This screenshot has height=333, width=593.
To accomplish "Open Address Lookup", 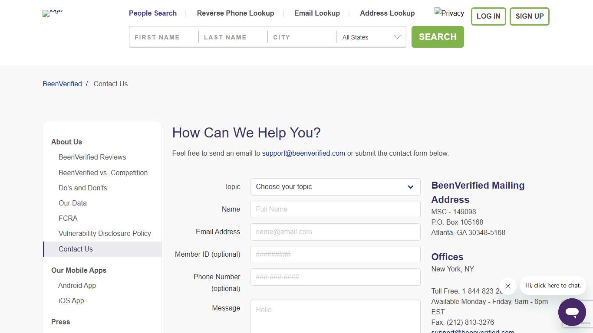I will [387, 13].
